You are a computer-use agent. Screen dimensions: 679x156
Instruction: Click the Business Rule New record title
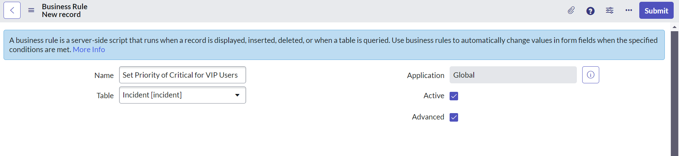pos(65,11)
